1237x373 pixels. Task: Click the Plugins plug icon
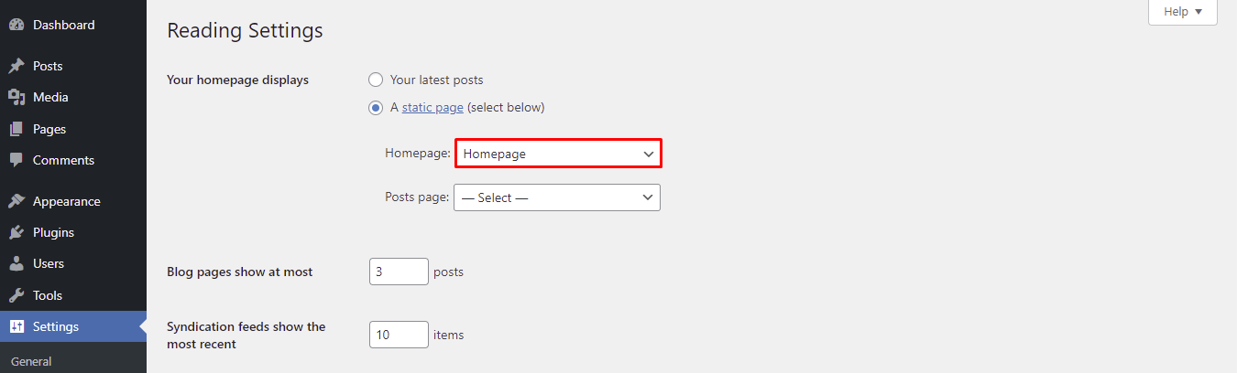tap(16, 232)
